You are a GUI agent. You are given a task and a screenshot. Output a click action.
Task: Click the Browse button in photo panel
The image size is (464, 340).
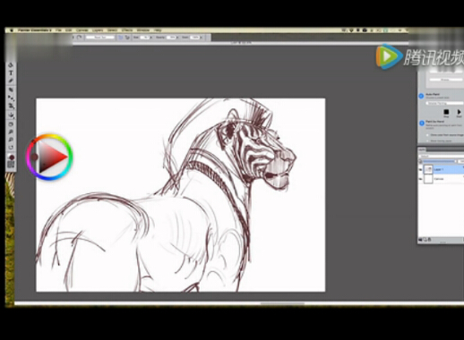point(445,80)
